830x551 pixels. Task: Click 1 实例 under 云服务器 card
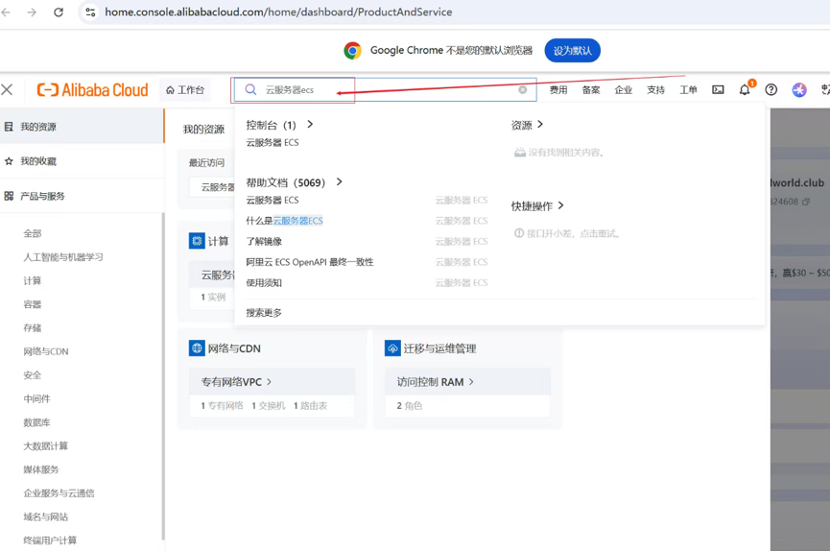coord(213,298)
